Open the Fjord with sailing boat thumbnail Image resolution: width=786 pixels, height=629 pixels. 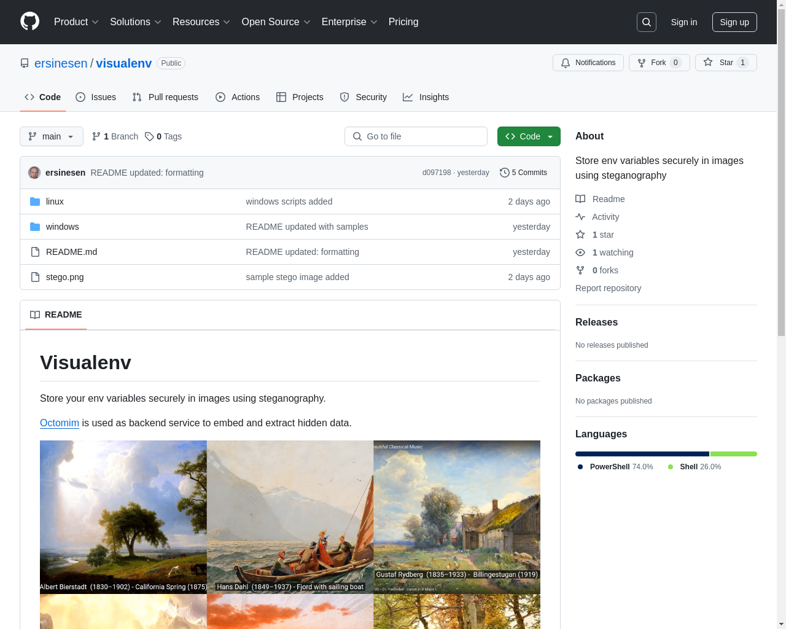coord(290,517)
